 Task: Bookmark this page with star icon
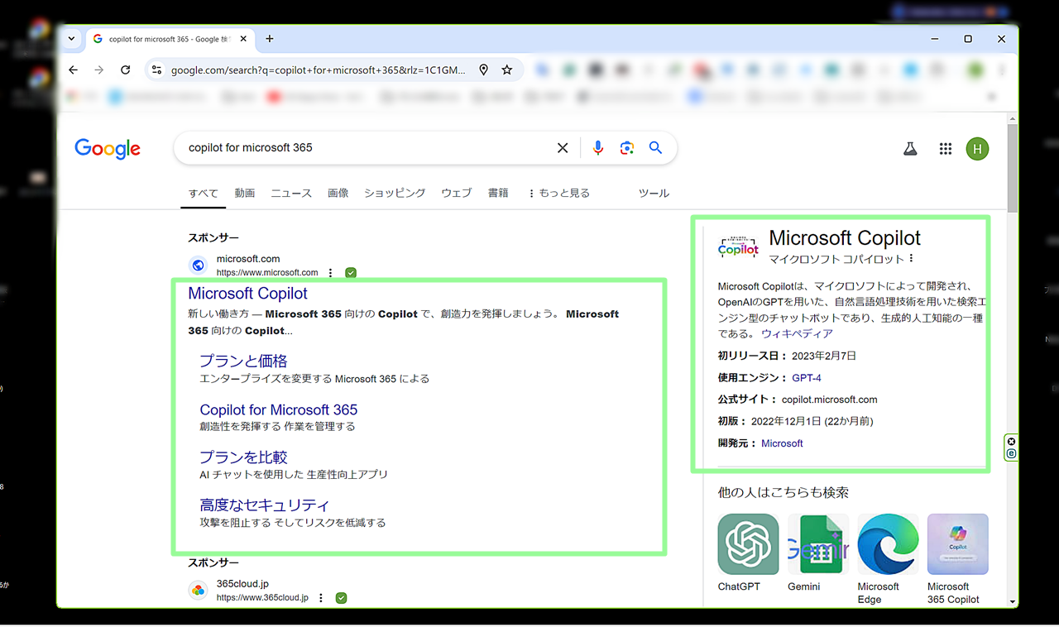tap(507, 70)
